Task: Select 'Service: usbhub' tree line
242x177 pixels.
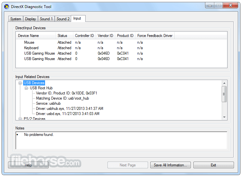Action: click(48, 103)
